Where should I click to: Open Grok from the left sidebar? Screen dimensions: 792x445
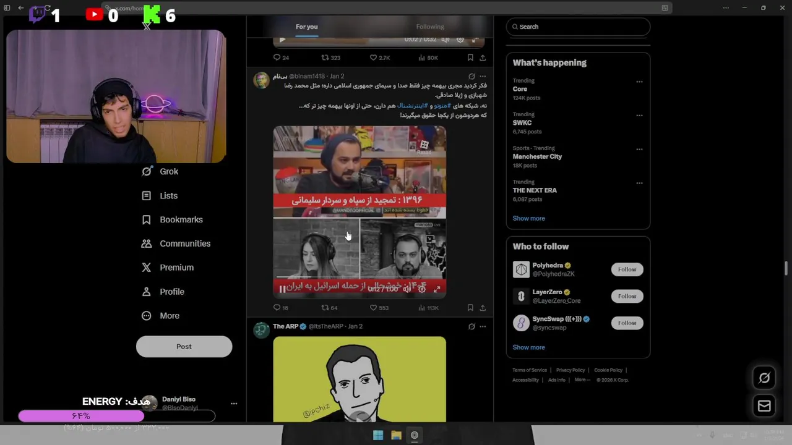click(x=160, y=172)
